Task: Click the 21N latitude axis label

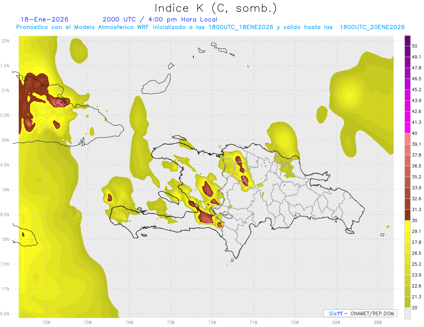Action: coord(5,91)
